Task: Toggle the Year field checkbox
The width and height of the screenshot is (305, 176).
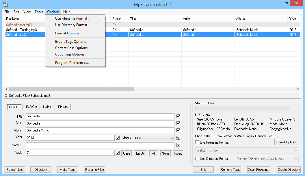Action: click(x=118, y=138)
